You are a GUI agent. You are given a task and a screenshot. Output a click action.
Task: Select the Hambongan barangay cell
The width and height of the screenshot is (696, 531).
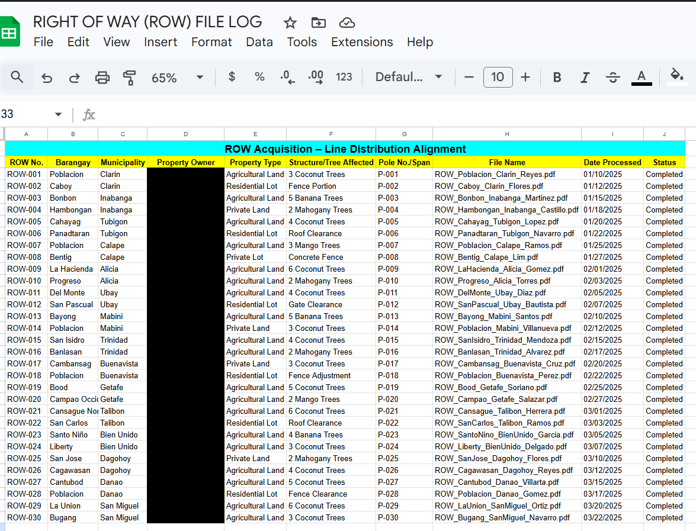(x=73, y=210)
